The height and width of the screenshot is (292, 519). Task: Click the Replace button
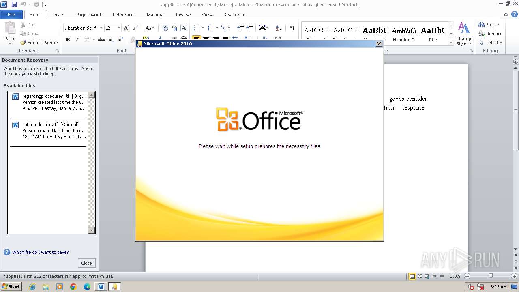pyautogui.click(x=491, y=34)
